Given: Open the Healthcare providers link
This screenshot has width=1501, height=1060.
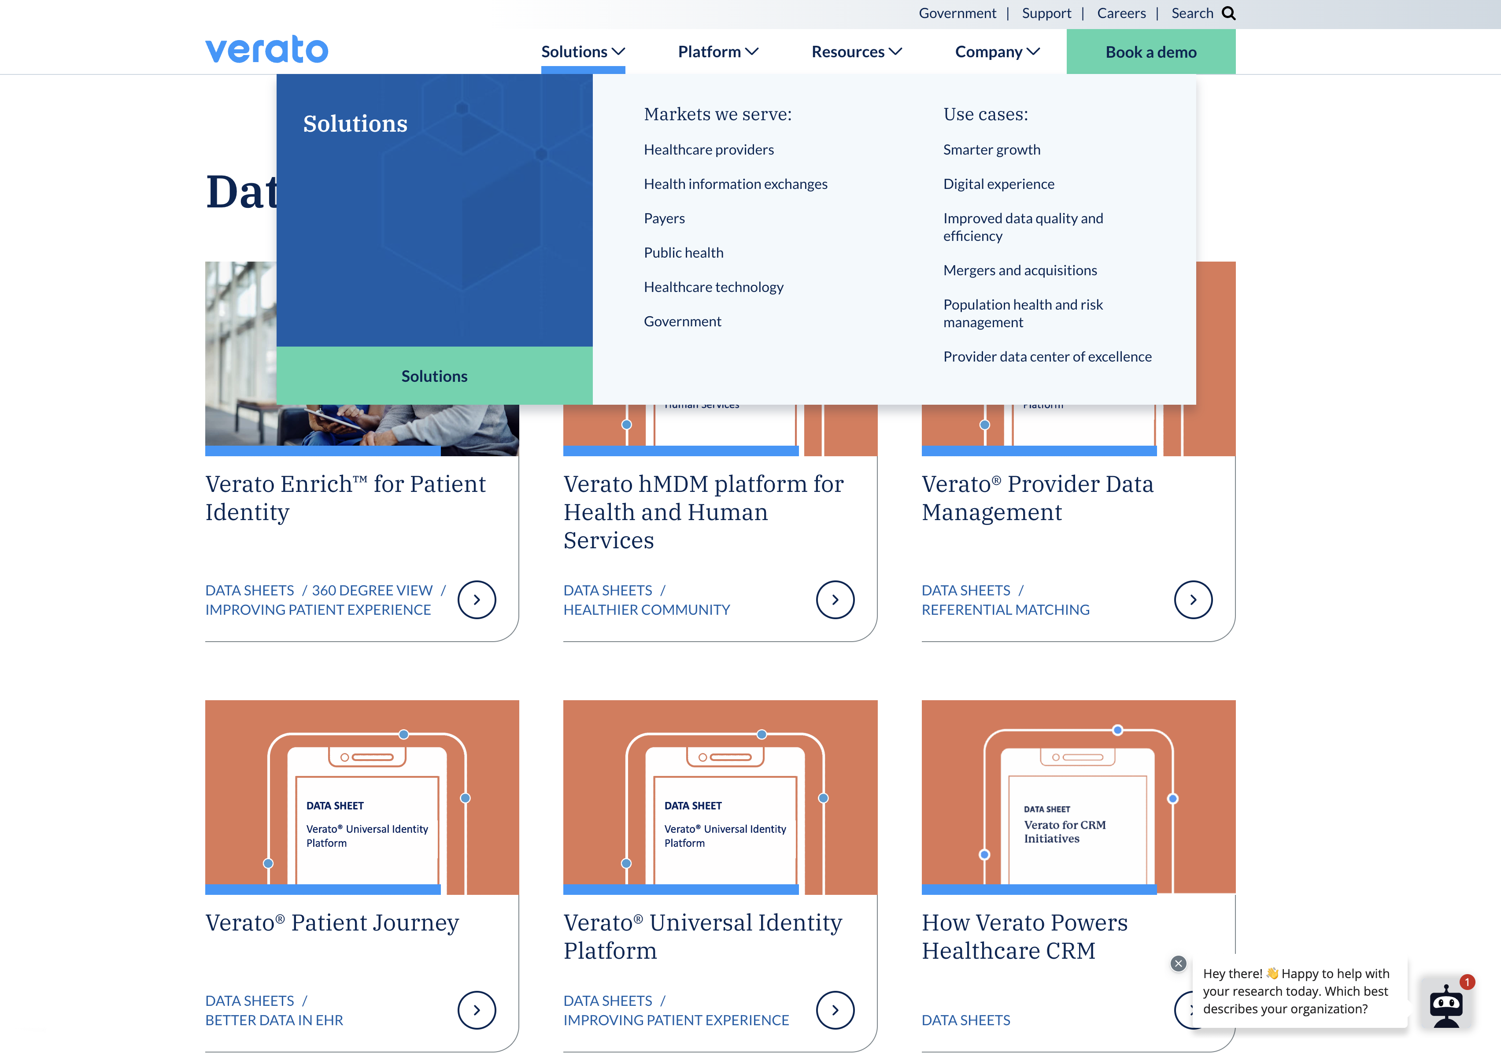Looking at the screenshot, I should tap(709, 150).
